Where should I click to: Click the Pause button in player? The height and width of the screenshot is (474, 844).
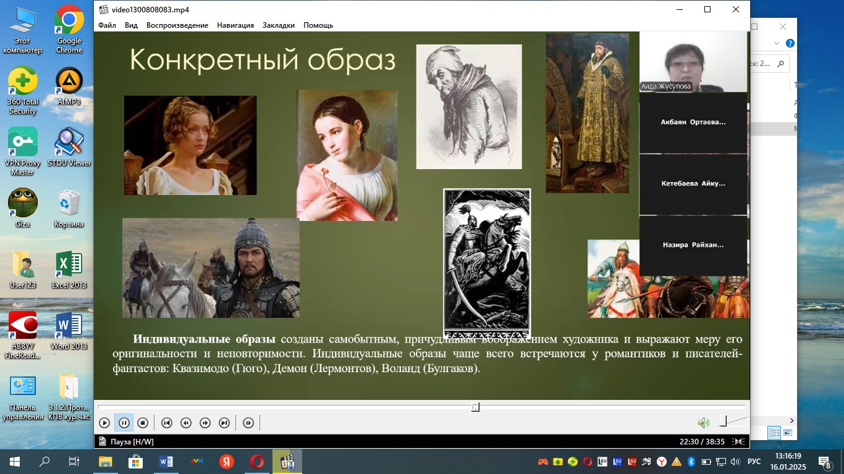point(124,423)
